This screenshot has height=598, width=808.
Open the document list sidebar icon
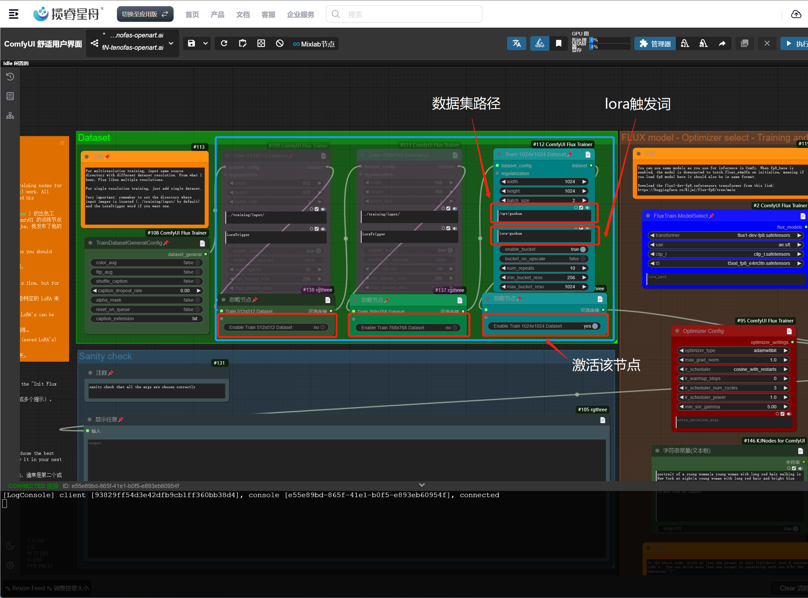(x=10, y=96)
